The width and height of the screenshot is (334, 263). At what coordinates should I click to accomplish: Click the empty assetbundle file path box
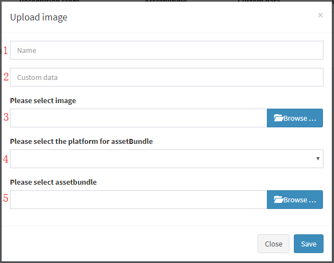click(x=139, y=200)
